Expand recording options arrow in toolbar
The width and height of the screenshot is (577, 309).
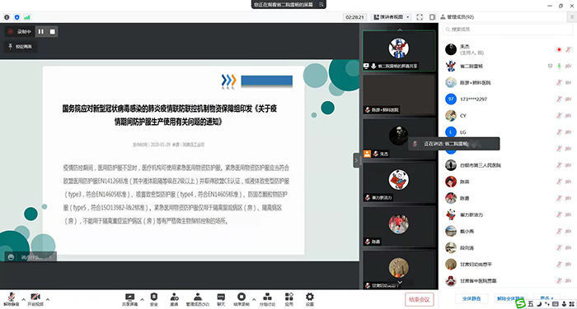[x=254, y=299]
